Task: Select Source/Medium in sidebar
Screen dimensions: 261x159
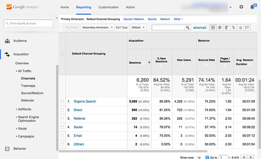Action: (x=32, y=93)
